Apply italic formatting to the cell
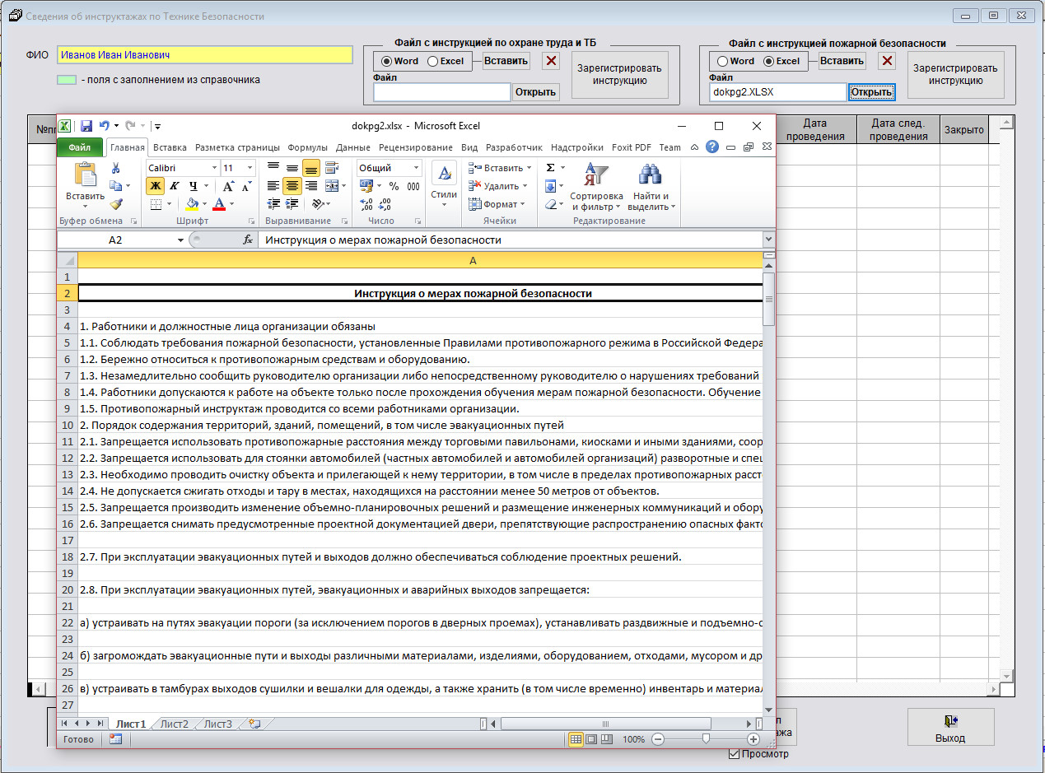1045x773 pixels. pyautogui.click(x=174, y=186)
